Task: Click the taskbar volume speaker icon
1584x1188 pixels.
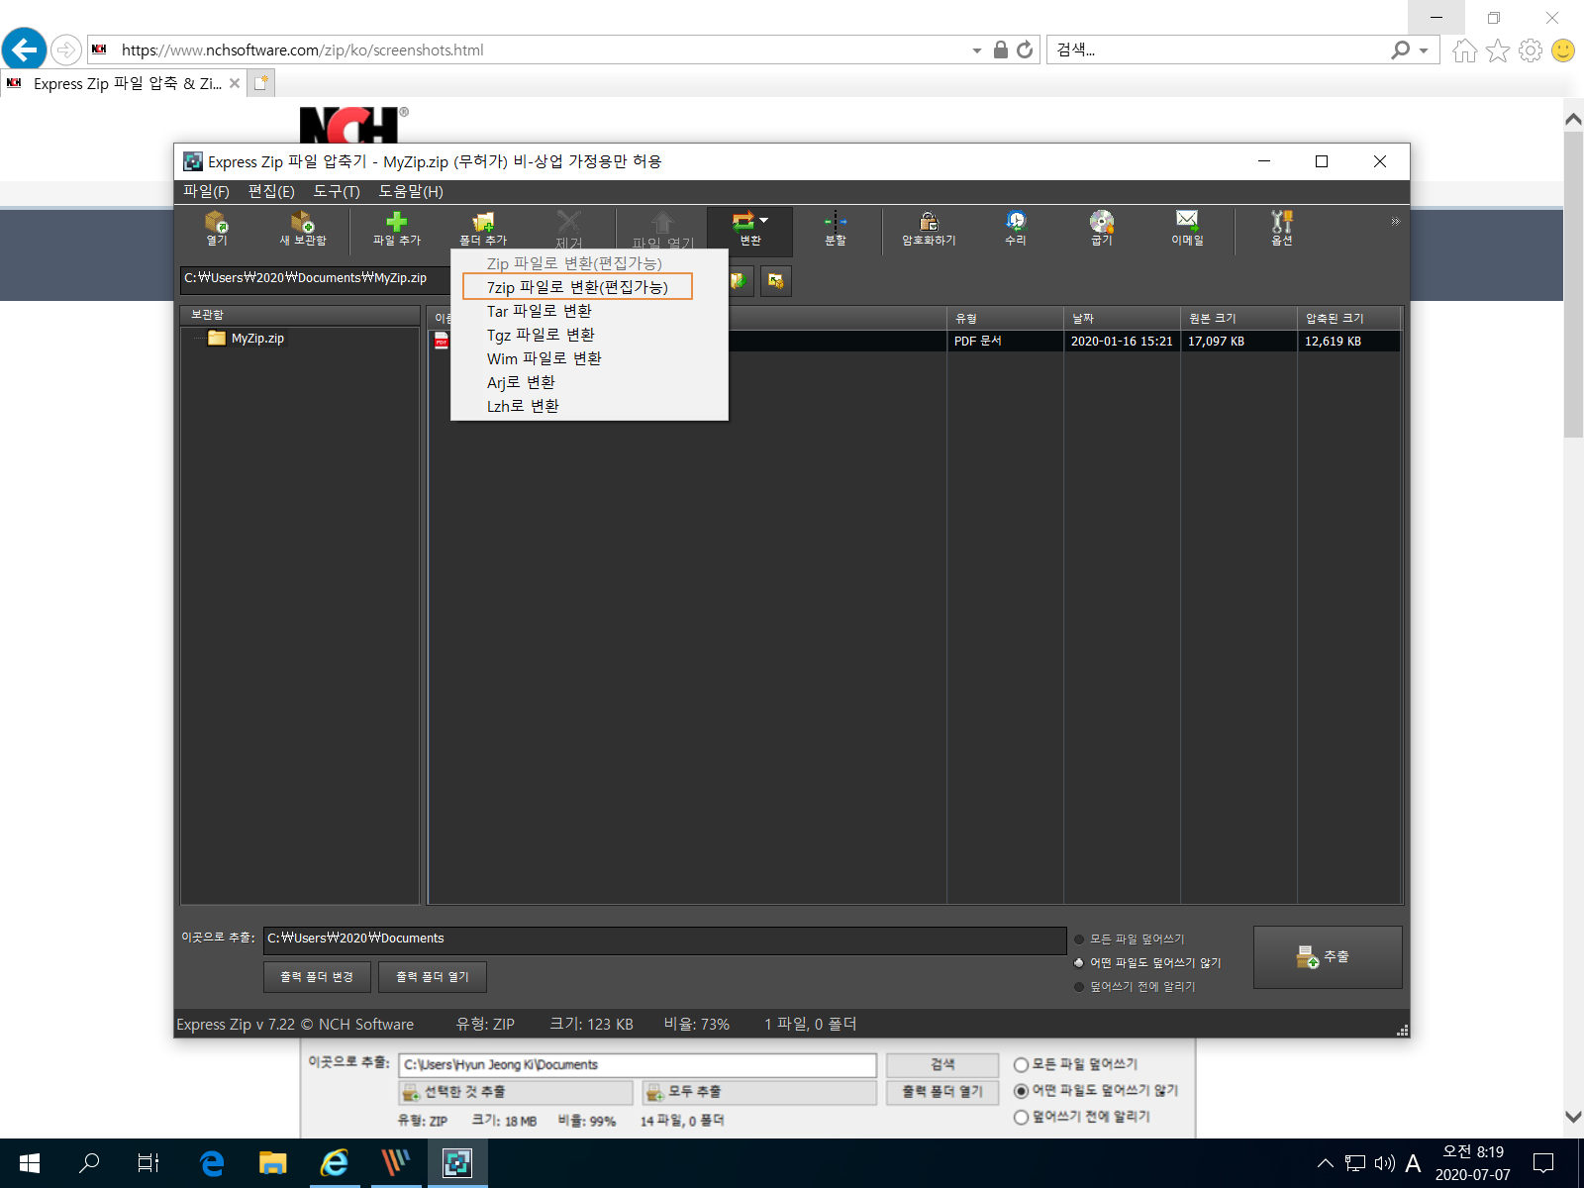Action: pos(1384,1163)
